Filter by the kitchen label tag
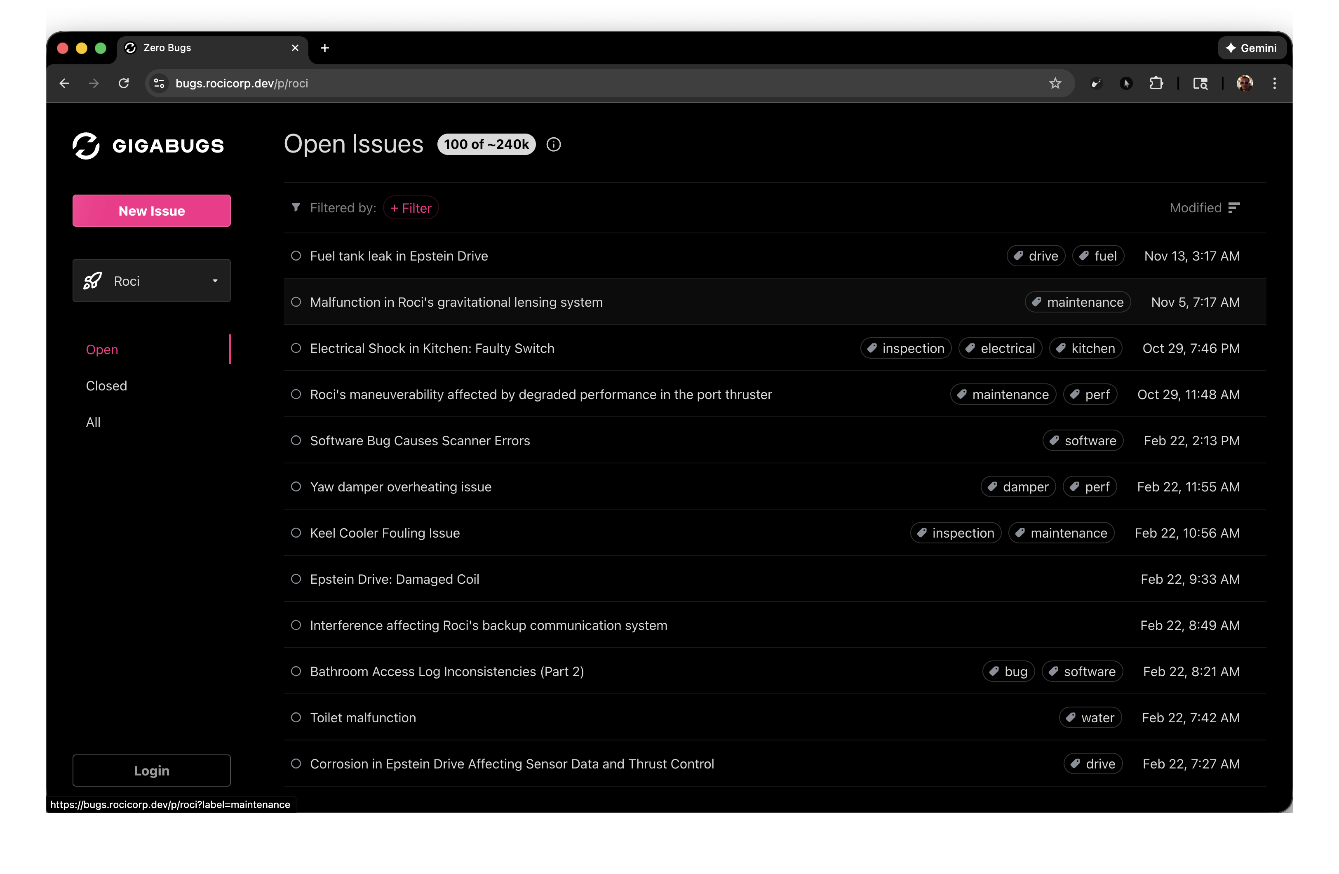This screenshot has height=874, width=1339. coord(1086,348)
